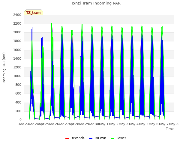Click the May 2 date tick label
Viewport: 192px width, 144px height.
click(114, 124)
